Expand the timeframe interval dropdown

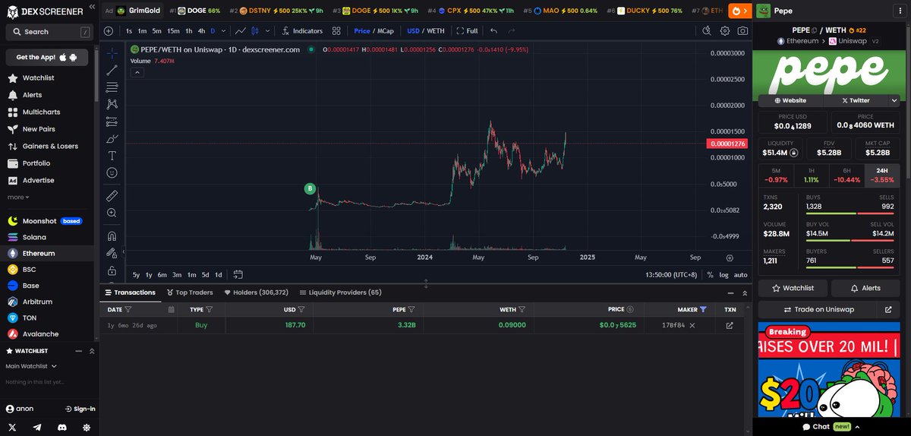[222, 31]
